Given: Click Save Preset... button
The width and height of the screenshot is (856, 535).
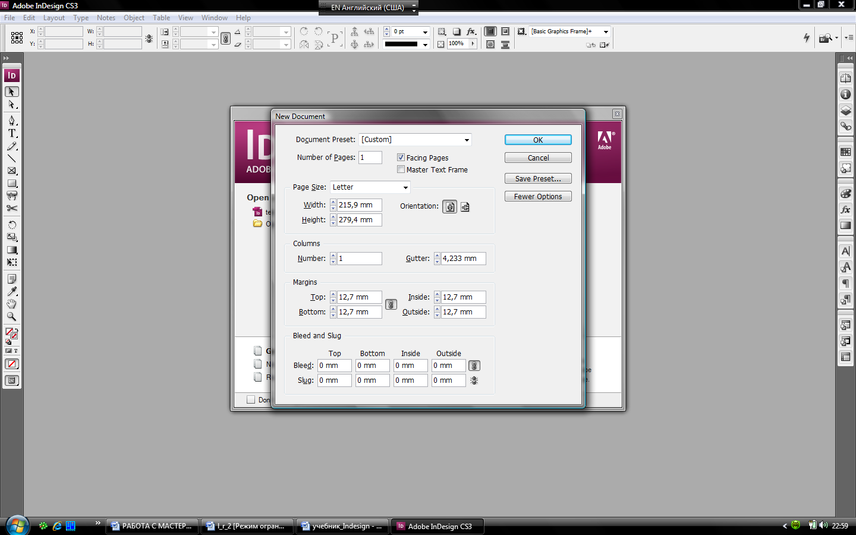Looking at the screenshot, I should [x=538, y=178].
